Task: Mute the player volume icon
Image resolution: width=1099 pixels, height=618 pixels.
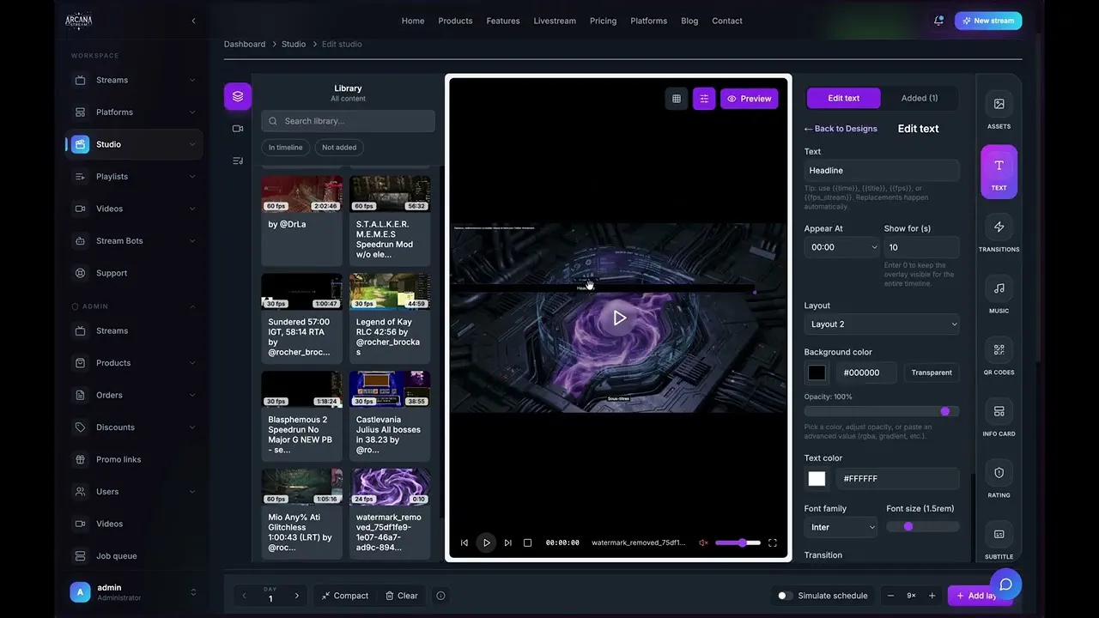Action: pyautogui.click(x=703, y=542)
